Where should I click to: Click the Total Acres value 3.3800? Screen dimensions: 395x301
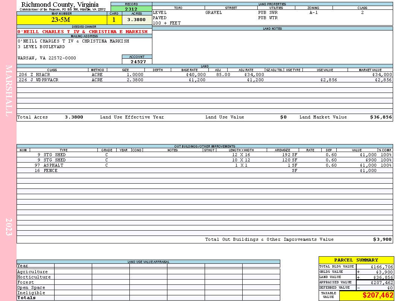click(74, 117)
